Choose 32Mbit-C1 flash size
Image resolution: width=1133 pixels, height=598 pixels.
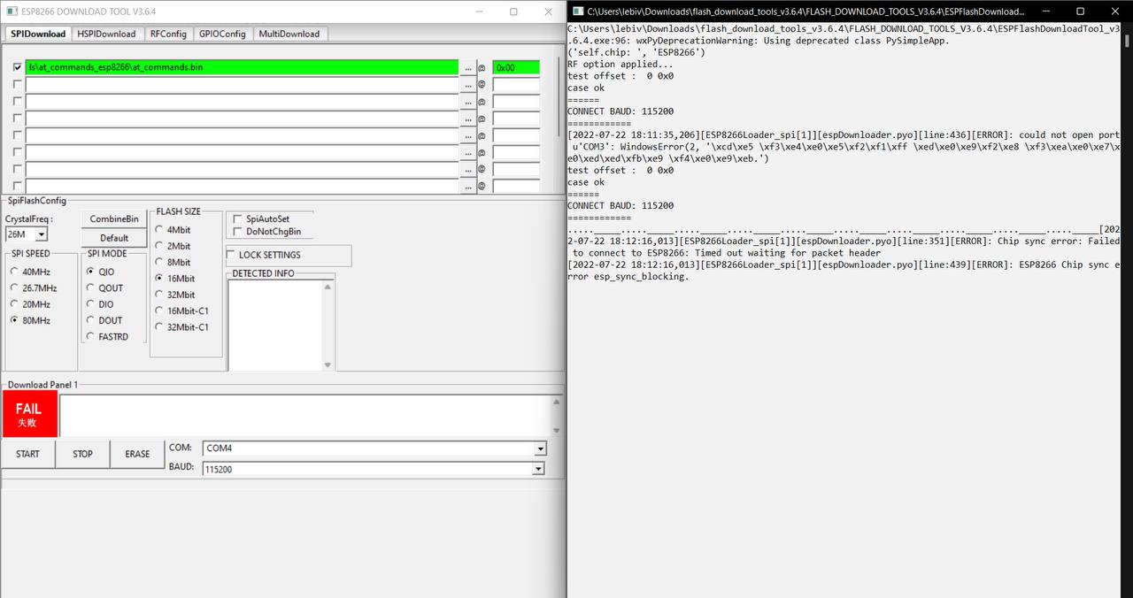pyautogui.click(x=181, y=326)
